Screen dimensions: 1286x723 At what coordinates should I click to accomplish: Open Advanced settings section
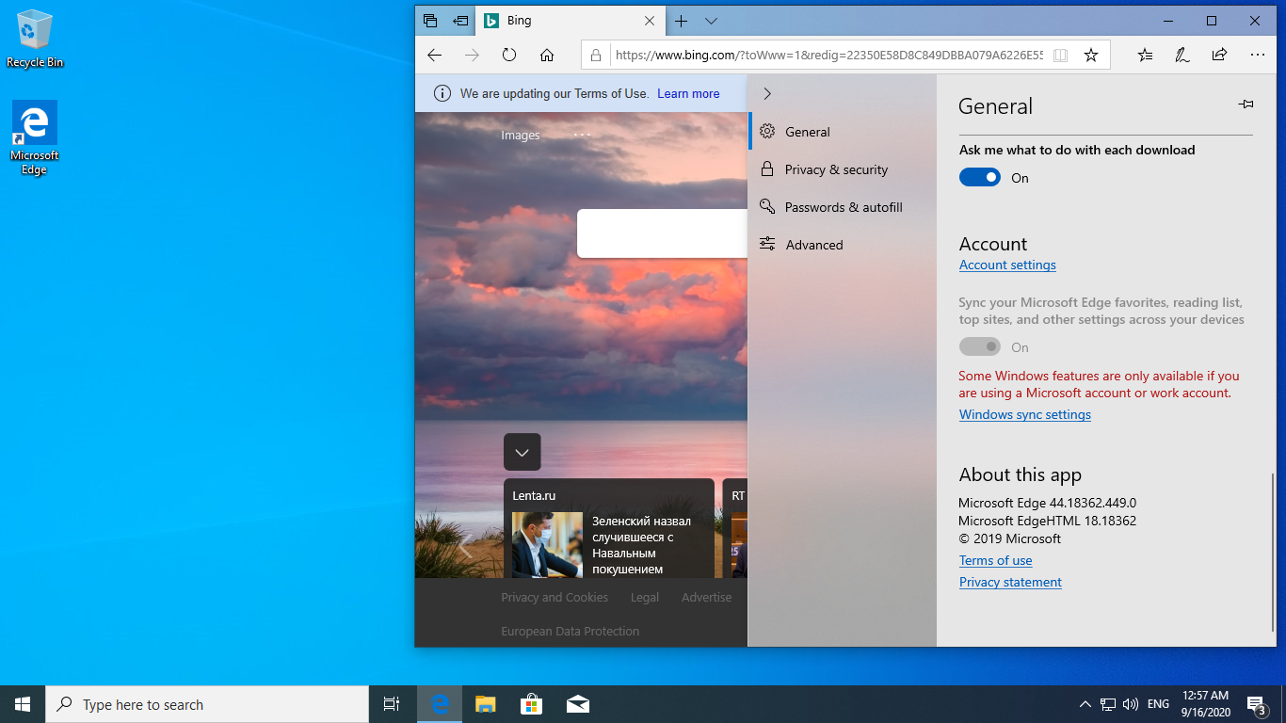(x=843, y=245)
